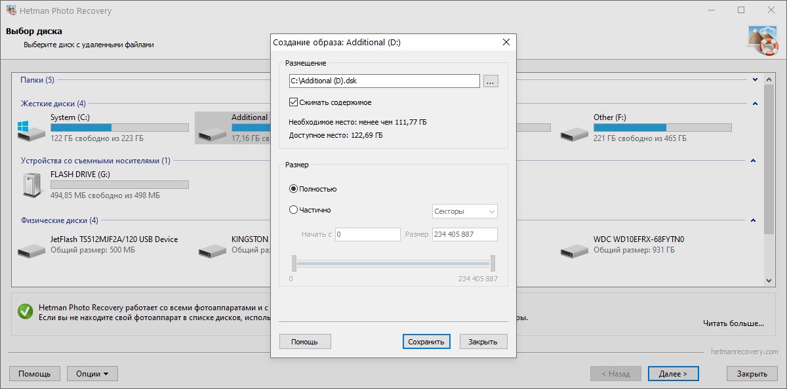Expand the Папки (5) section
This screenshot has width=787, height=389.
756,80
